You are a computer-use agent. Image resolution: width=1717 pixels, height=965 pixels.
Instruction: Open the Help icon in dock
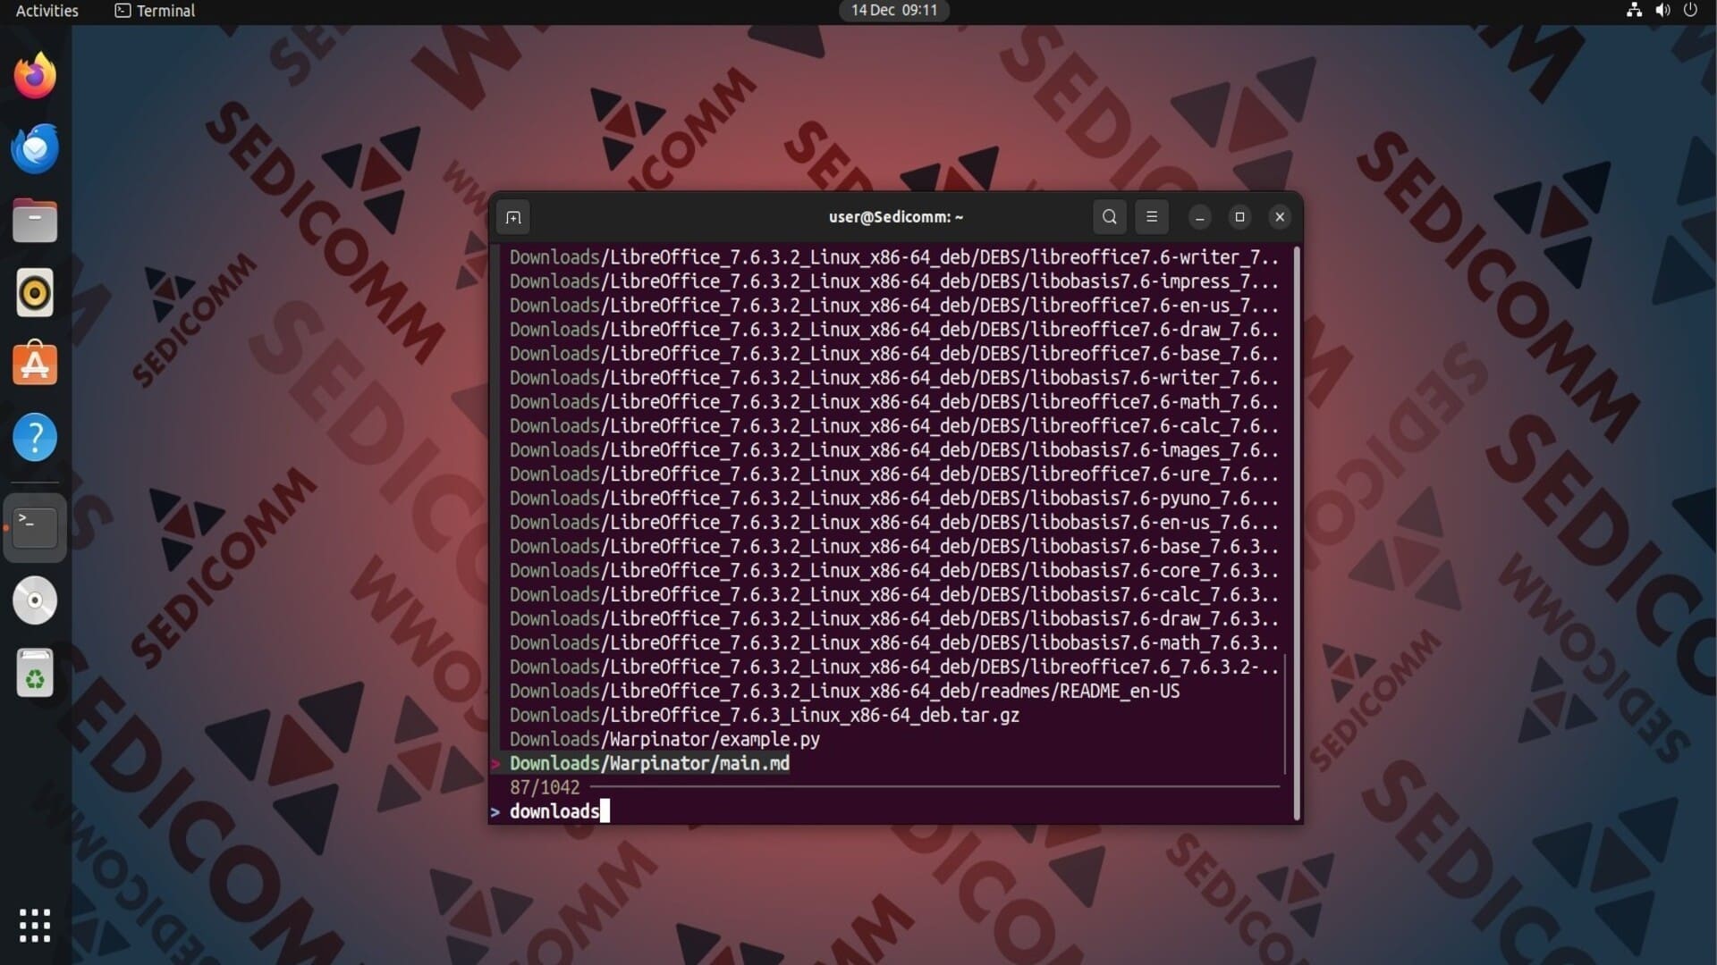point(35,438)
